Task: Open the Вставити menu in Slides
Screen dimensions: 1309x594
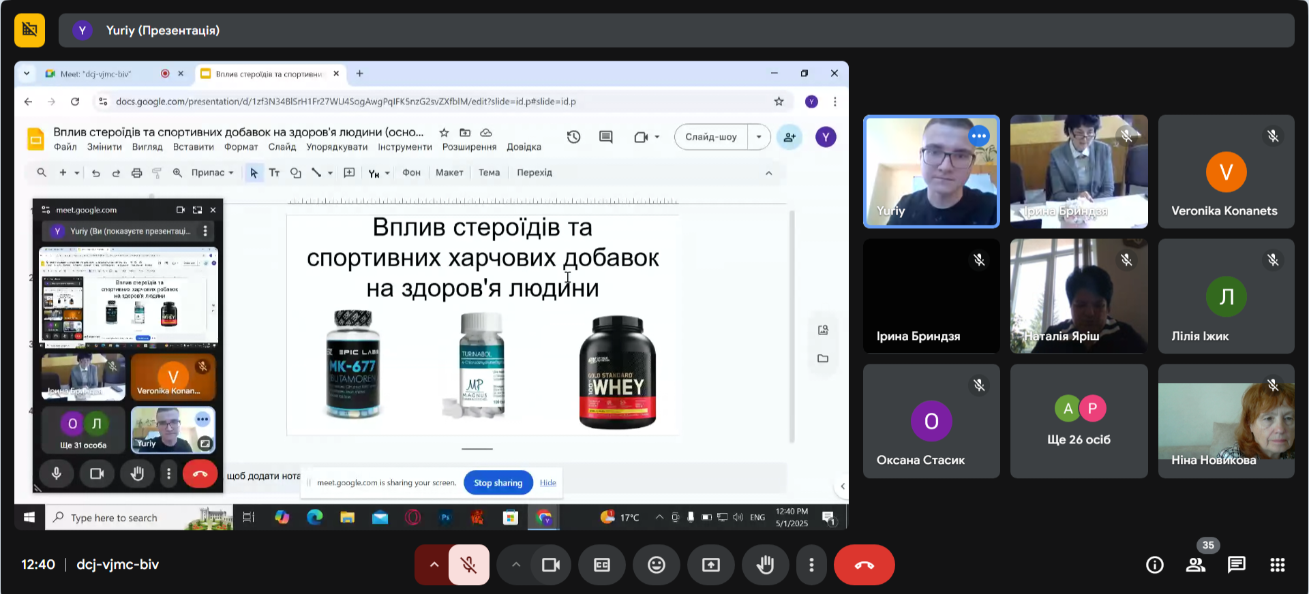Action: [x=193, y=147]
